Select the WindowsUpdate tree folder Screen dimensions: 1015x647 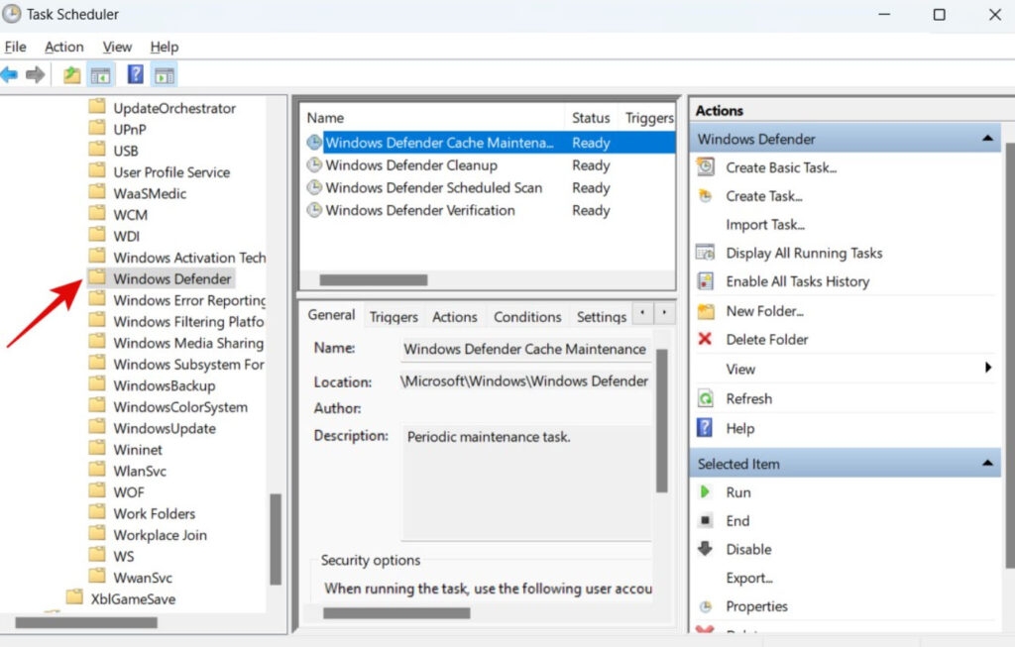[x=165, y=428]
